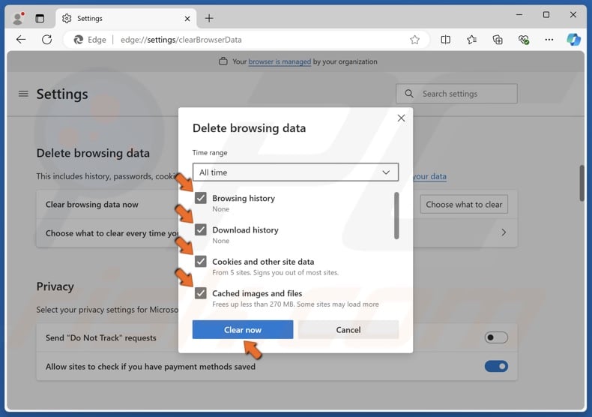The height and width of the screenshot is (417, 592).
Task: Add this page to favorites star
Action: 414,40
